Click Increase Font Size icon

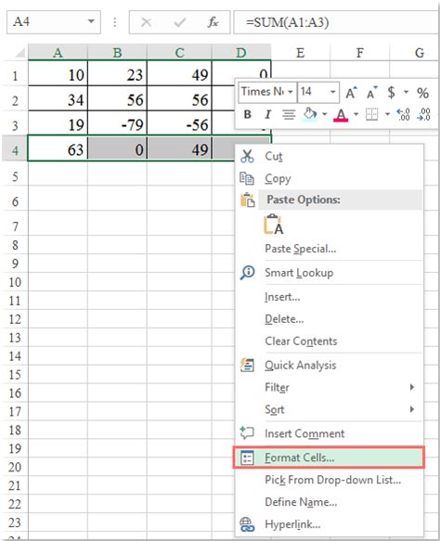[351, 93]
